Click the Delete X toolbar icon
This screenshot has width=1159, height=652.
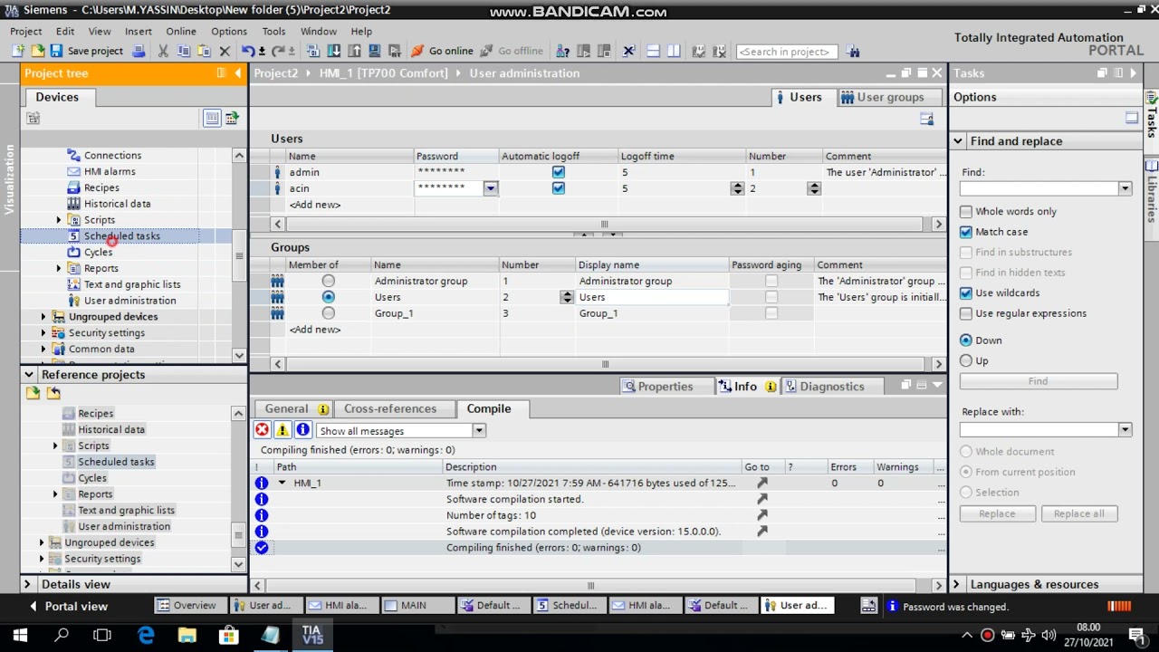[x=225, y=52]
